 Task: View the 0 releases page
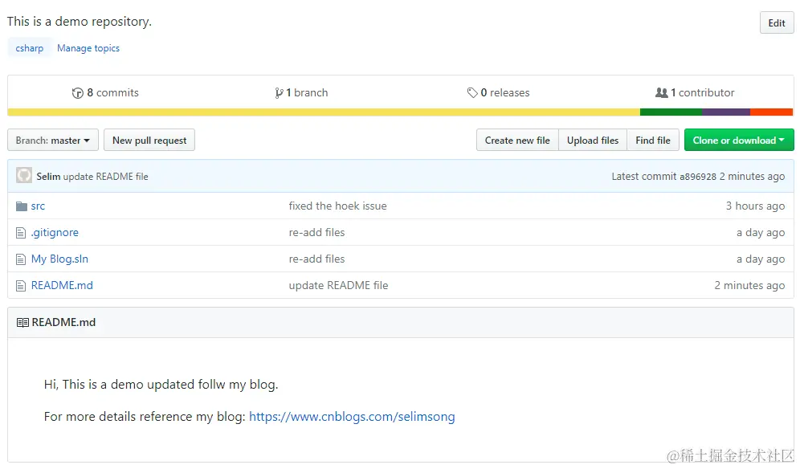(x=499, y=93)
